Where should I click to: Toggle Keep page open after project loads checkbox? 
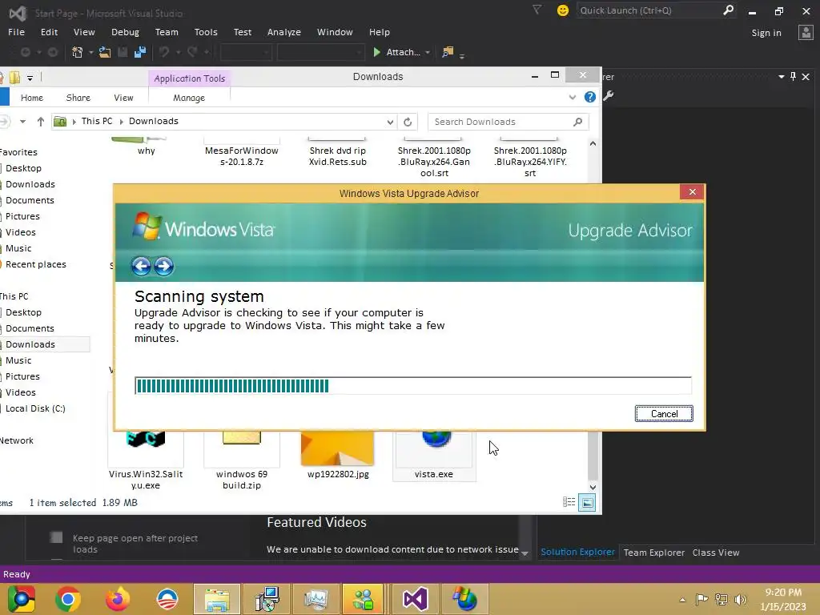(57, 537)
